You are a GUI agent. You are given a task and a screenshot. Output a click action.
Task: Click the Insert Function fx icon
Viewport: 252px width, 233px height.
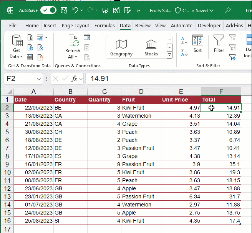pos(74,79)
